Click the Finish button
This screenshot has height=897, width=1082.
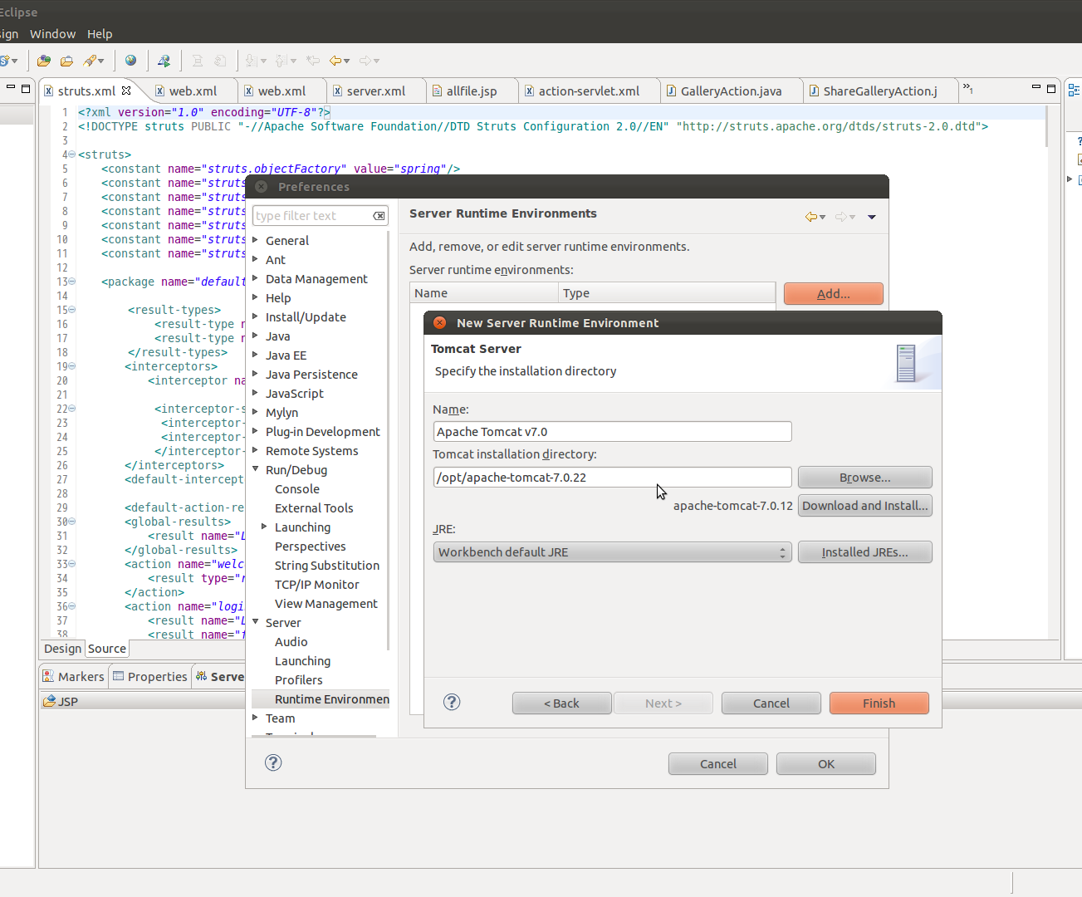point(879,703)
